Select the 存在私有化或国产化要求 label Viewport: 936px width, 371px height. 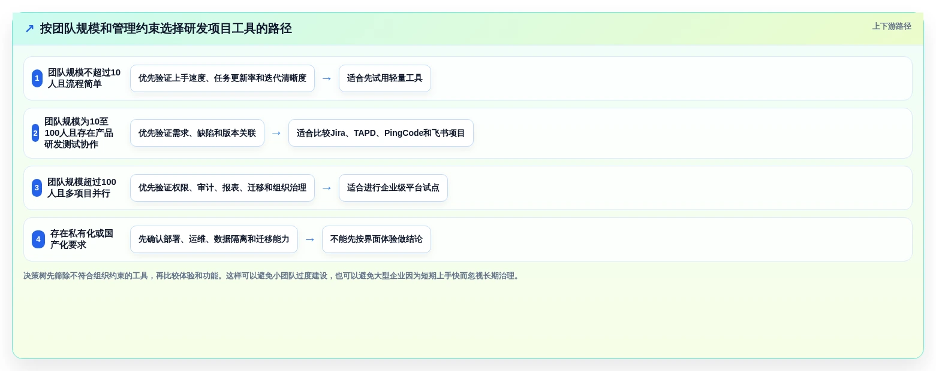[x=82, y=239]
